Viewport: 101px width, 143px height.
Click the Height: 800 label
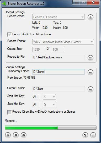tap(60, 28)
